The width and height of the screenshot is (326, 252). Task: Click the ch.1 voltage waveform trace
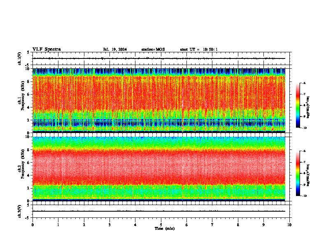159,58
